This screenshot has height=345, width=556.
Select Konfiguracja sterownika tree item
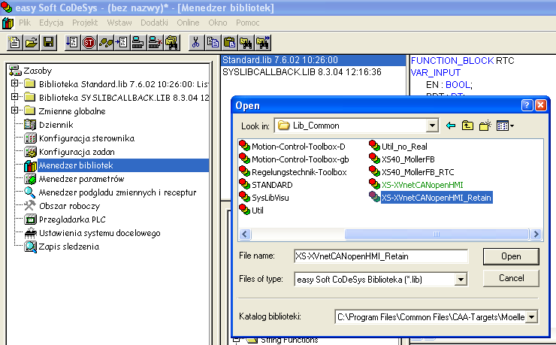[87, 138]
